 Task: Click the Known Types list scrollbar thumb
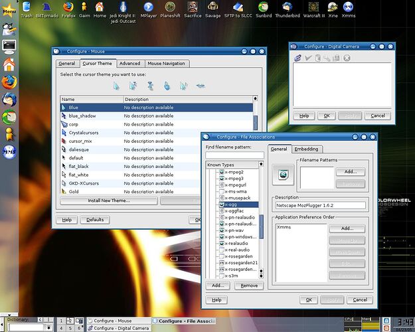point(261,226)
